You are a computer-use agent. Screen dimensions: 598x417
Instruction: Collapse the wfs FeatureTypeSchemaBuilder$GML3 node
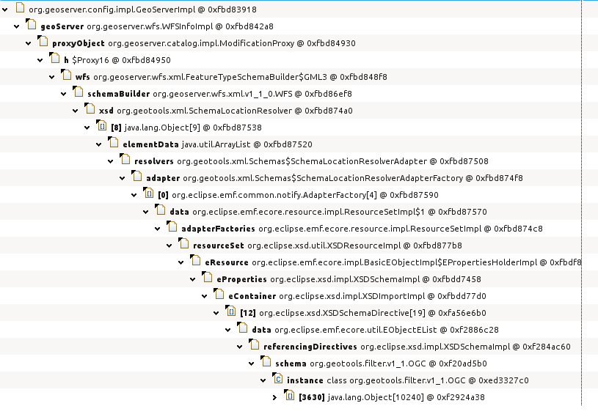(x=52, y=77)
